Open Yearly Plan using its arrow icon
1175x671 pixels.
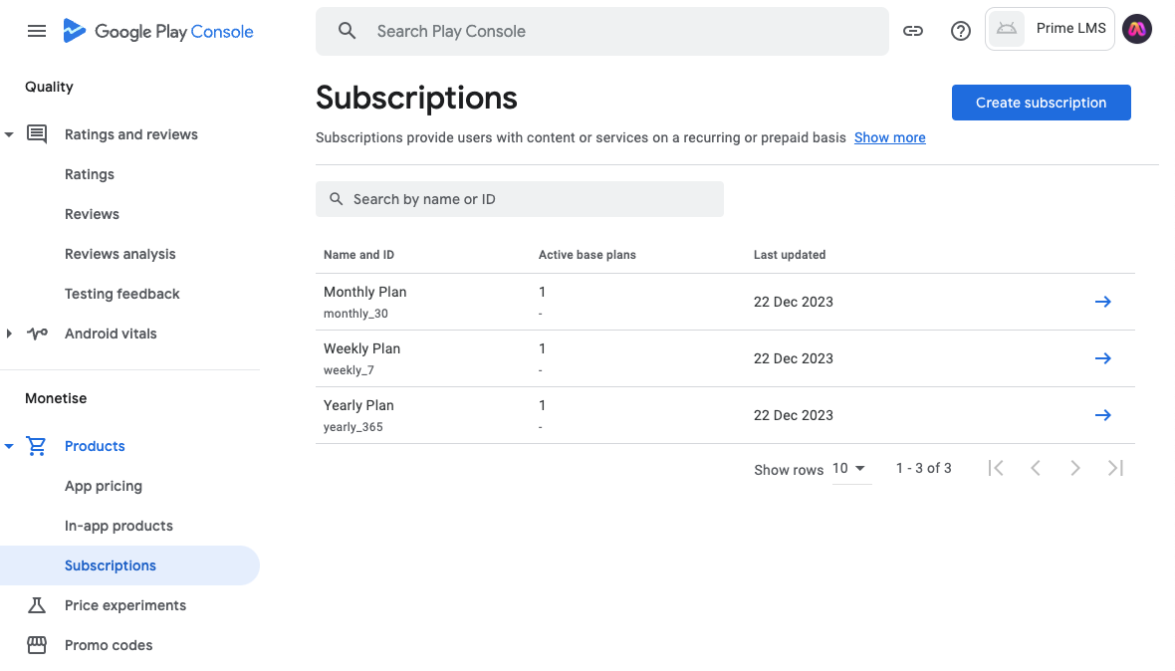point(1102,415)
